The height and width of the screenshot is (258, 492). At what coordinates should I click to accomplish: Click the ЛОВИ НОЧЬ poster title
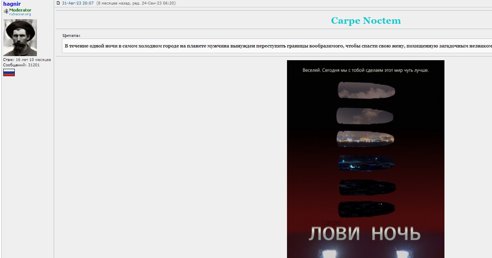click(364, 234)
